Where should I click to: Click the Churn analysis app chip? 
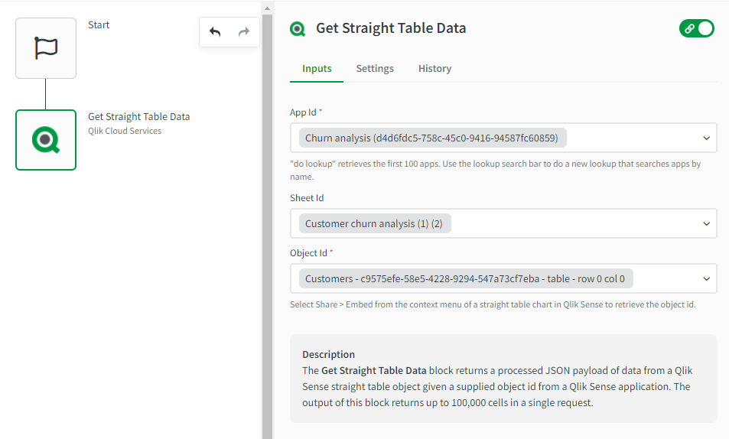[x=432, y=138]
